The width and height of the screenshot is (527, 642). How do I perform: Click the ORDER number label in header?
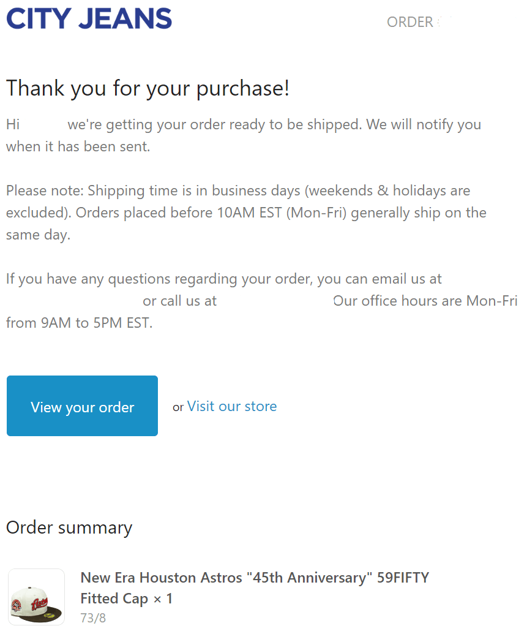coord(410,22)
